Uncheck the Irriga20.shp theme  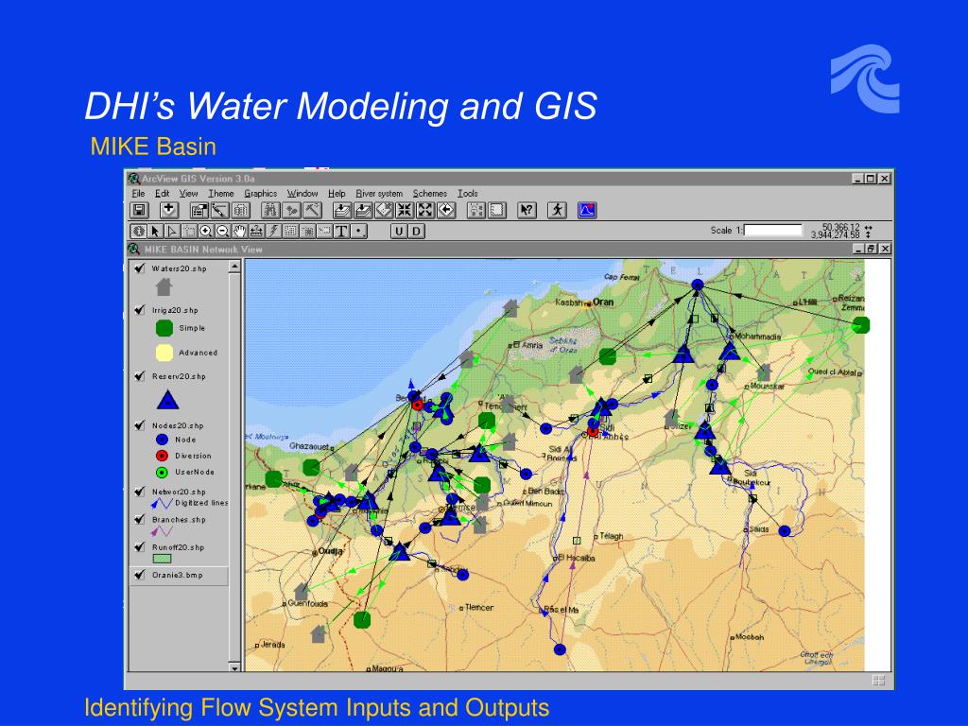[140, 310]
